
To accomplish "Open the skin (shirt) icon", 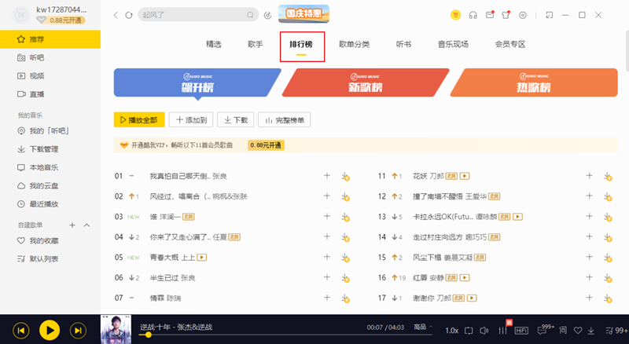I will point(506,15).
